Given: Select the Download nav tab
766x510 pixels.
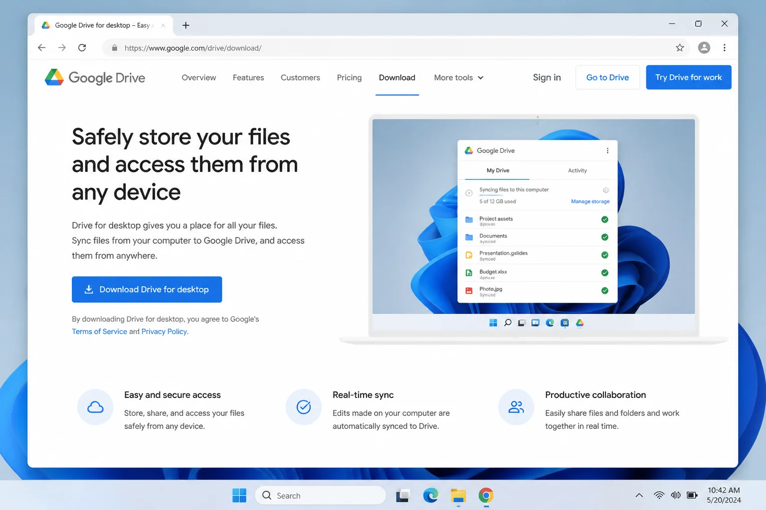Looking at the screenshot, I should pos(397,78).
